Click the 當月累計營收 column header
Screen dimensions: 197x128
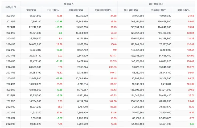coord(131,10)
